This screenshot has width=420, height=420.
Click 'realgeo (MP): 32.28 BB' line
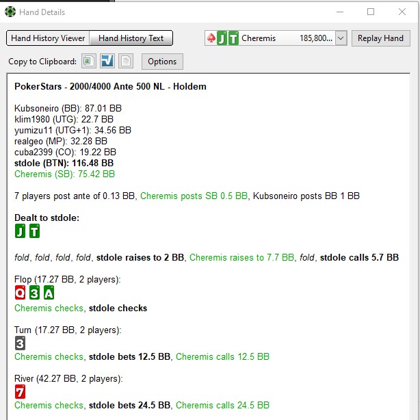(61, 141)
